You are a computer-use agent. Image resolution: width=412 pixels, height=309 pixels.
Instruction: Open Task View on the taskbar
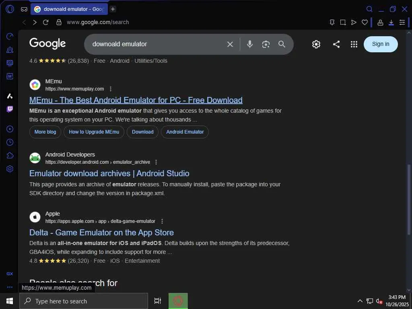[x=158, y=301]
